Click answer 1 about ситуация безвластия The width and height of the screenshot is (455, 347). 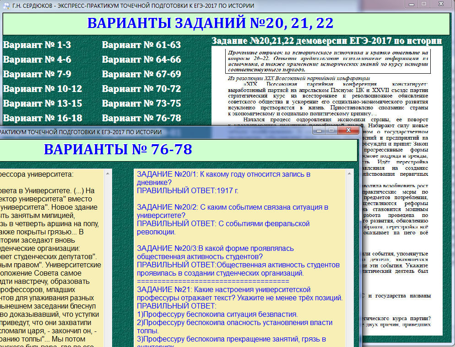click(217, 314)
